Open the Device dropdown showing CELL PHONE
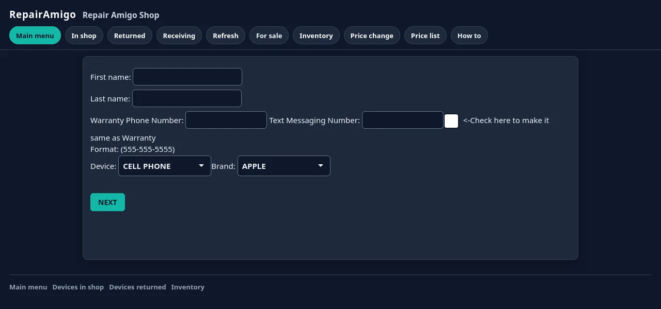The height and width of the screenshot is (309, 661). click(165, 166)
